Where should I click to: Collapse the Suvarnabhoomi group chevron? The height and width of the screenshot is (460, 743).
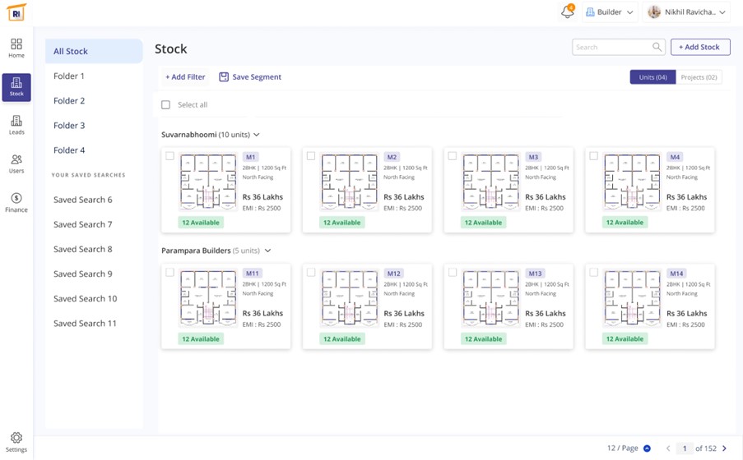pos(257,135)
